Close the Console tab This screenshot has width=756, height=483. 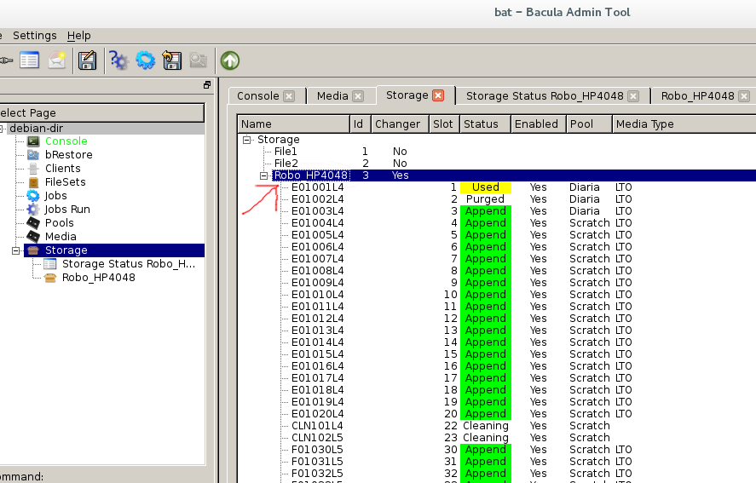point(289,96)
